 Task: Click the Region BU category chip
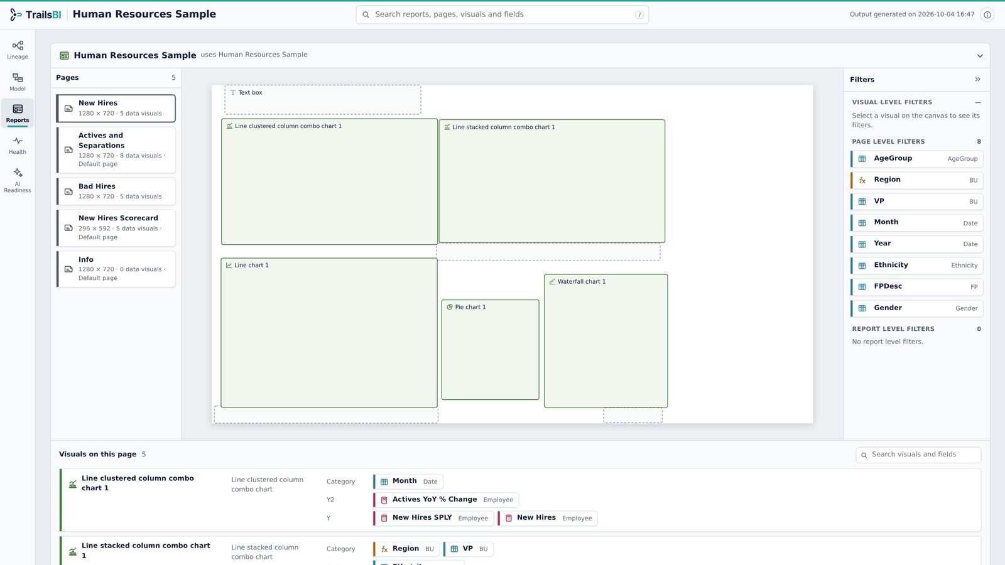pos(406,549)
